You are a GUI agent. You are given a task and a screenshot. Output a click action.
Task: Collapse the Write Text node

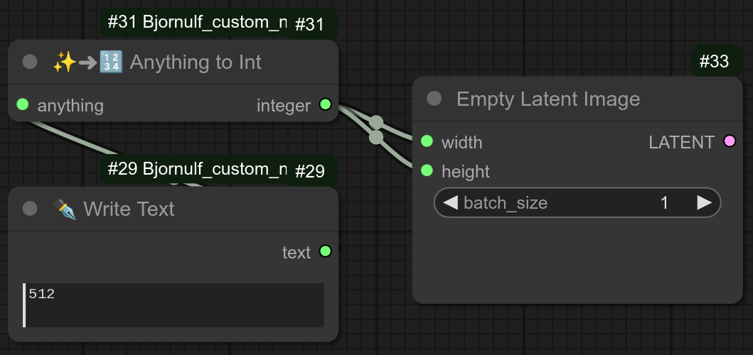(x=30, y=209)
